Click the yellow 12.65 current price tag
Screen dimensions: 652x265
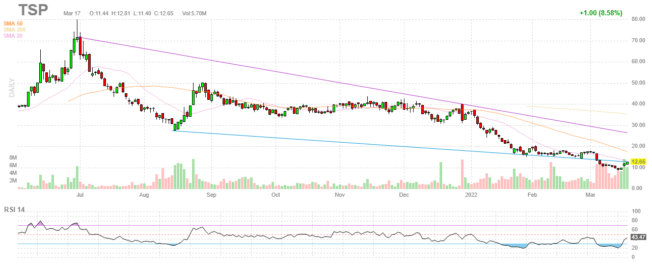coord(638,162)
